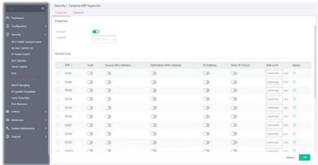Reset options for port 10GE4
Viewport: 318px width, 165px height.
pyautogui.click(x=295, y=99)
